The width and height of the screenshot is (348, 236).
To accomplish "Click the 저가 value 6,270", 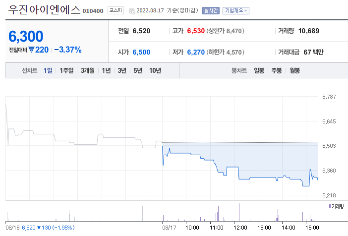I will [196, 52].
